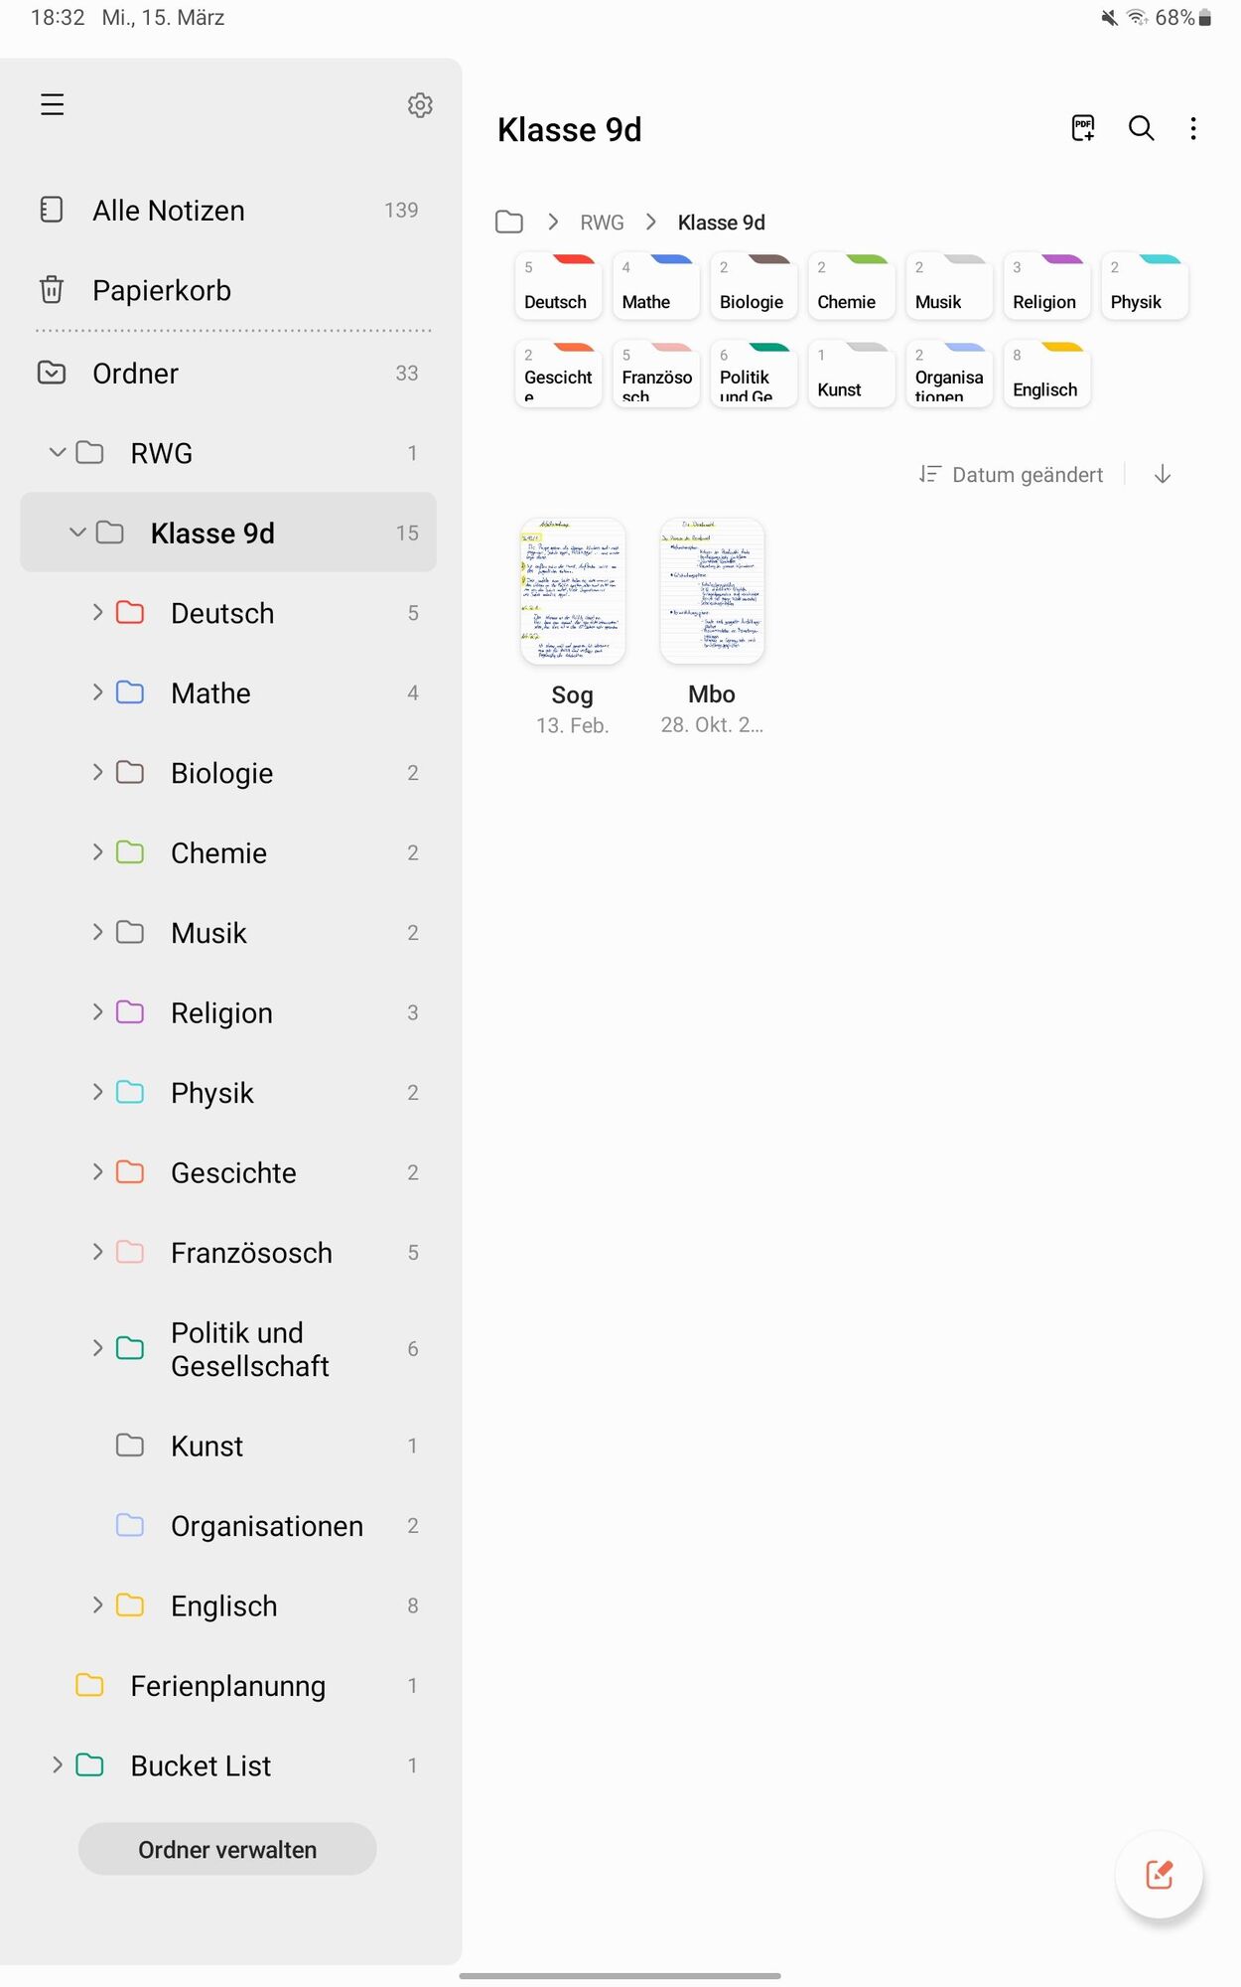Open the Datum geändert sort dropdown
Screen dimensions: 1241x1987
point(1012,475)
